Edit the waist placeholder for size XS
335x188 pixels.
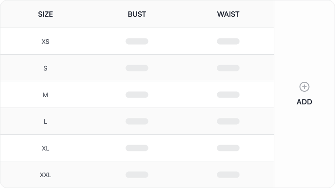click(228, 42)
